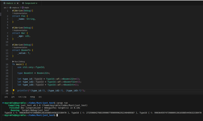
Task: Close the main.rs editor tab
Action: pos(18,3)
